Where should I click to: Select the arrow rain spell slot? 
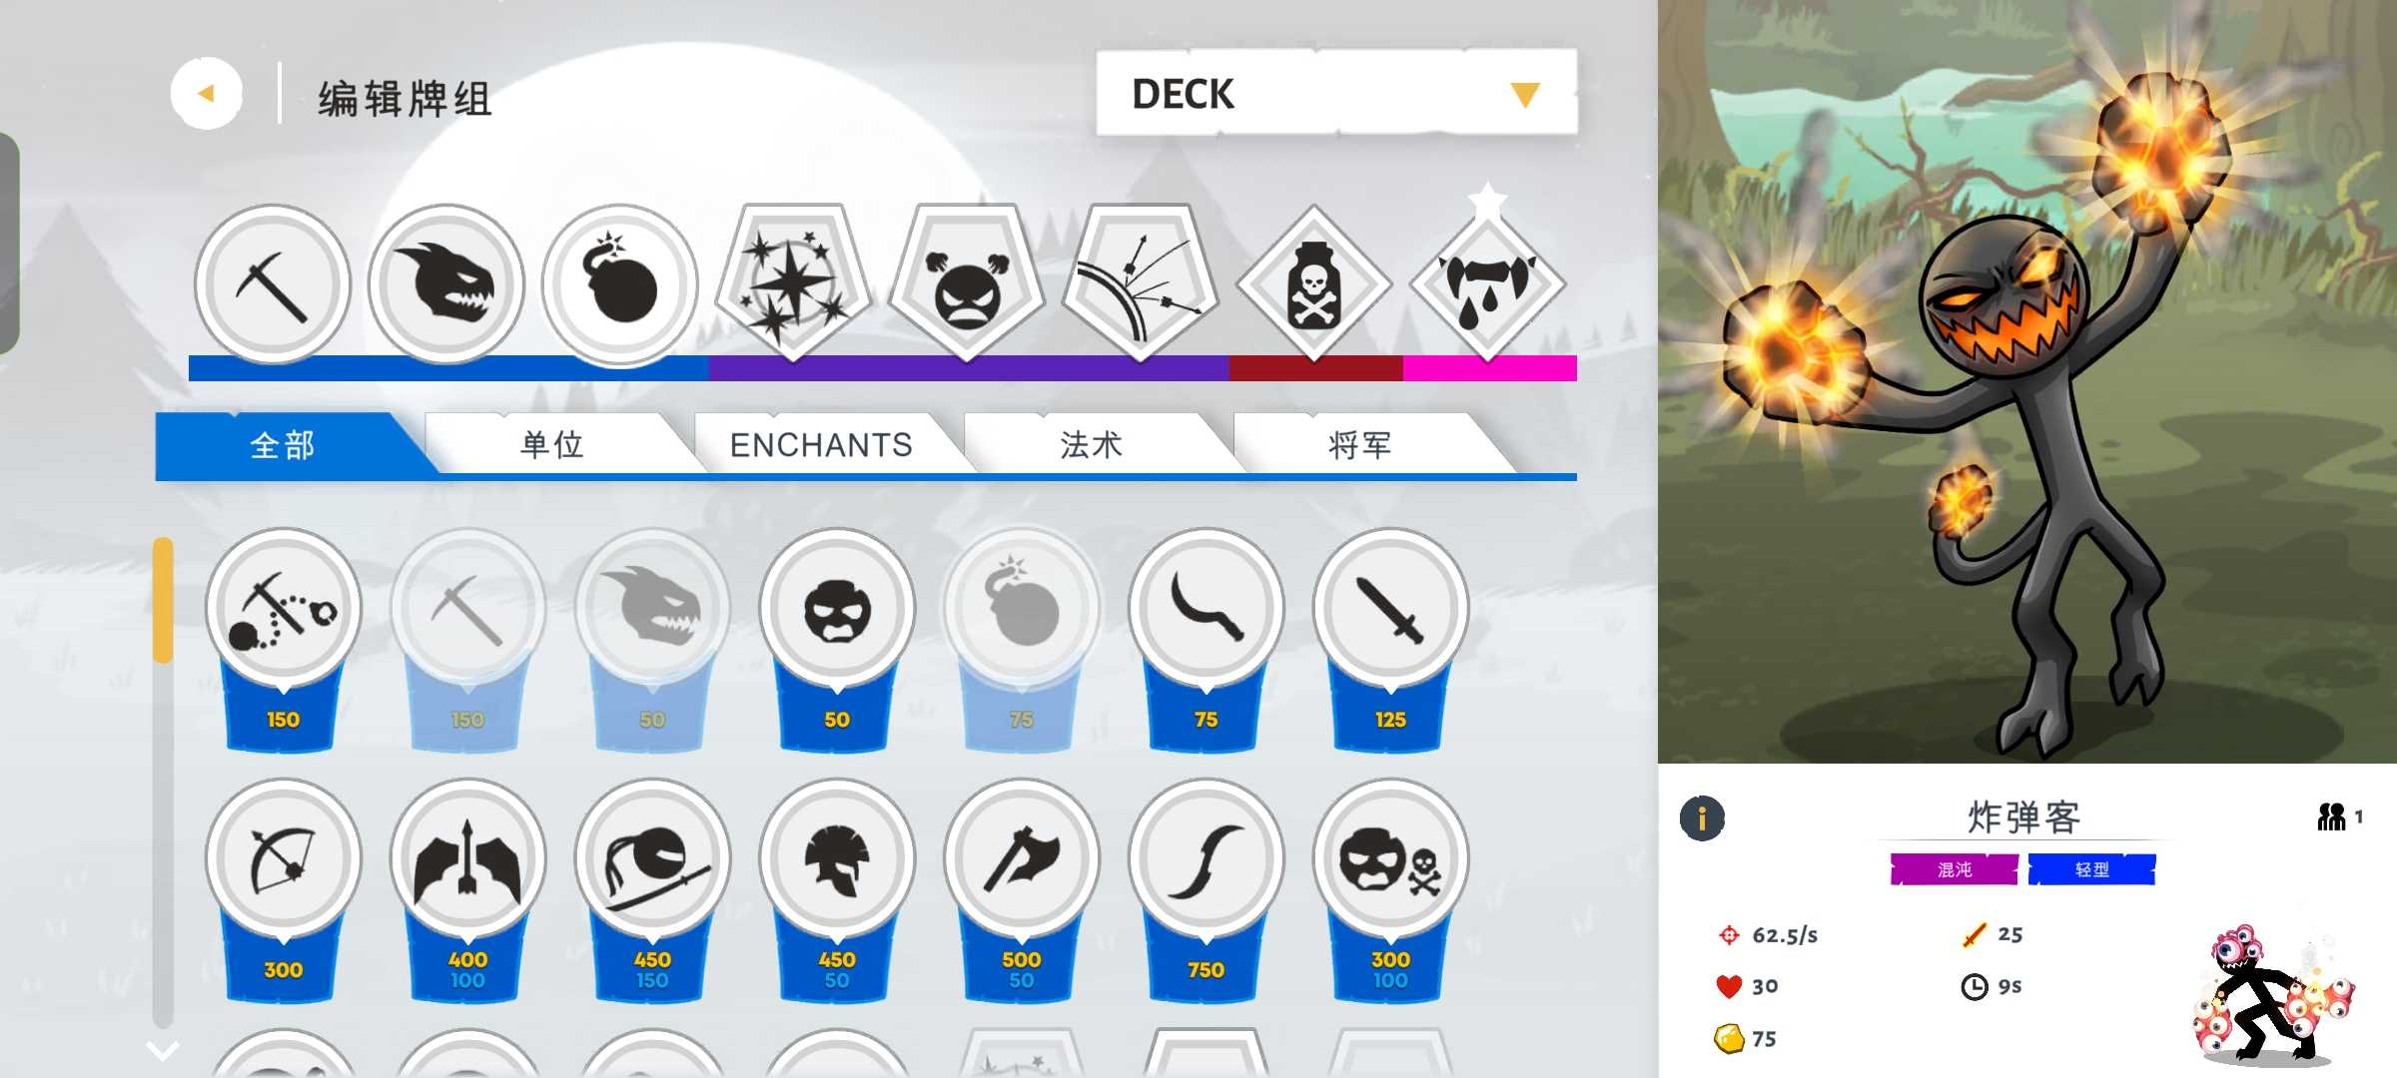point(1141,283)
